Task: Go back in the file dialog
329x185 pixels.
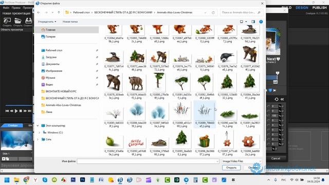Action: [x=39, y=12]
